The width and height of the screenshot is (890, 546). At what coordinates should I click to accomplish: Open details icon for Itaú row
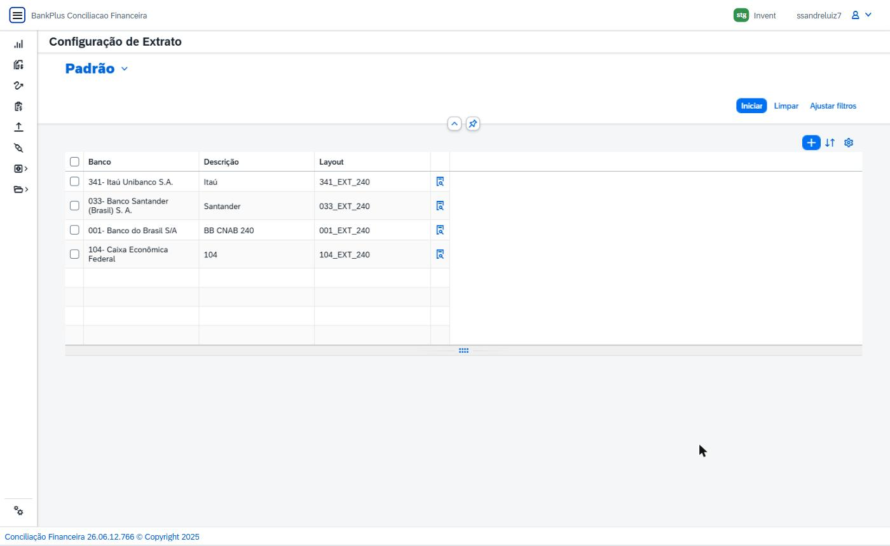pos(440,182)
